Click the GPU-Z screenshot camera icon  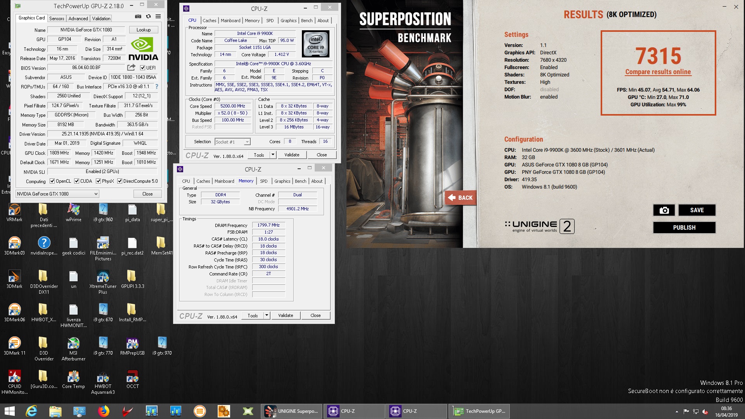[138, 17]
